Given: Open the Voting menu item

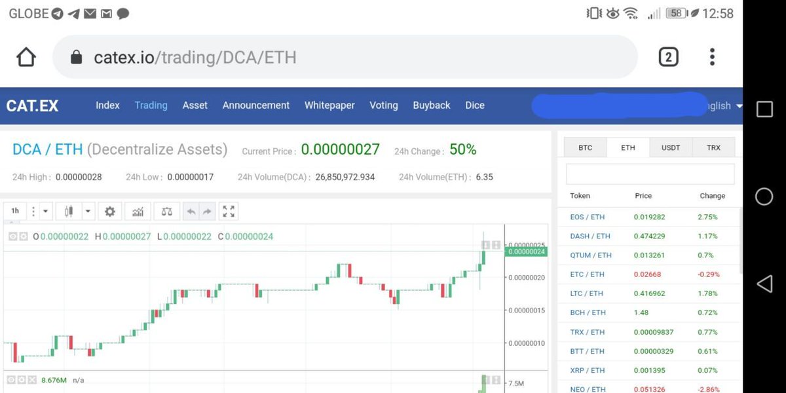Looking at the screenshot, I should (x=384, y=105).
